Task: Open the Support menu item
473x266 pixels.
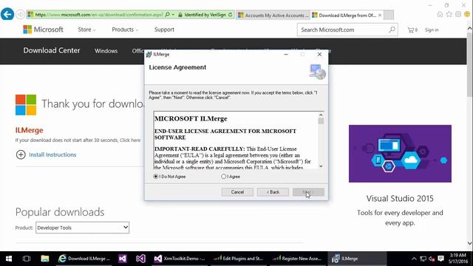Action: point(164,30)
